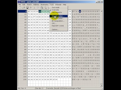This screenshot has height=90, width=121.
Task: Click status hint 'Decode 1/2/4 bytes as integer or float'
Action: [x=67, y=88]
